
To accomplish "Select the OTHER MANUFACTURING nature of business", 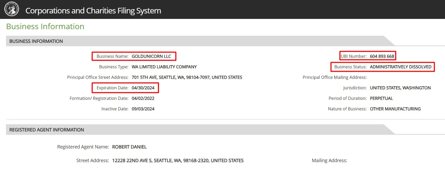I will (x=395, y=109).
